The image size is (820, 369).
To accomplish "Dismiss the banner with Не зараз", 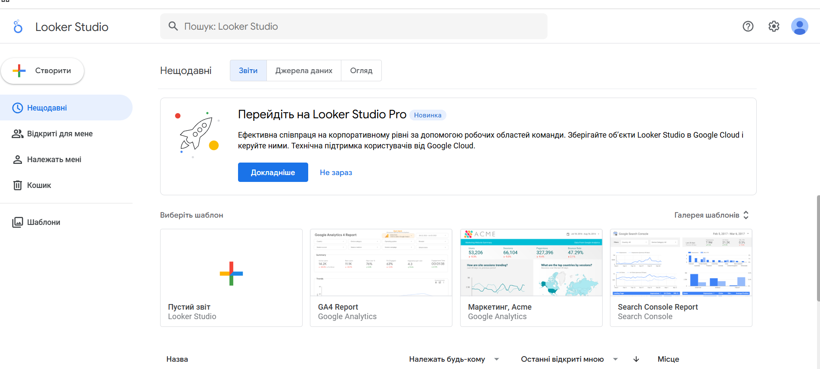I will pyautogui.click(x=336, y=172).
